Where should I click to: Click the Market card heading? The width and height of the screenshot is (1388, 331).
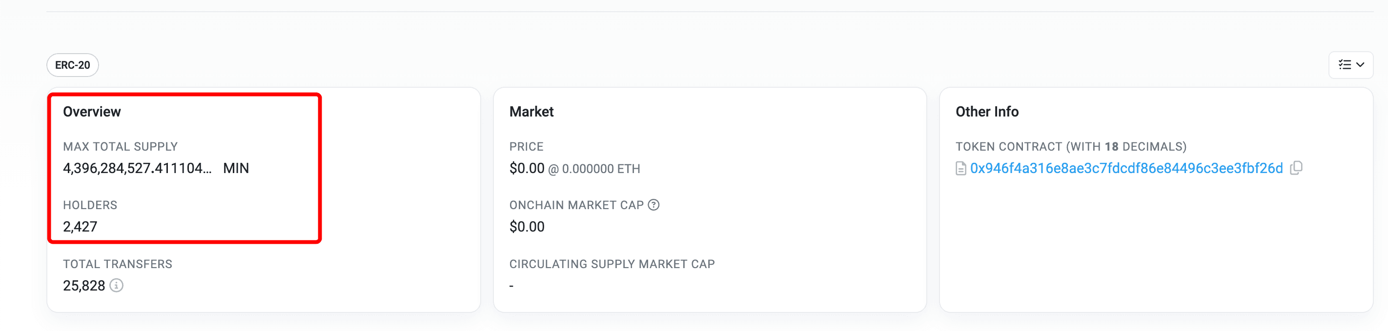pyautogui.click(x=531, y=112)
